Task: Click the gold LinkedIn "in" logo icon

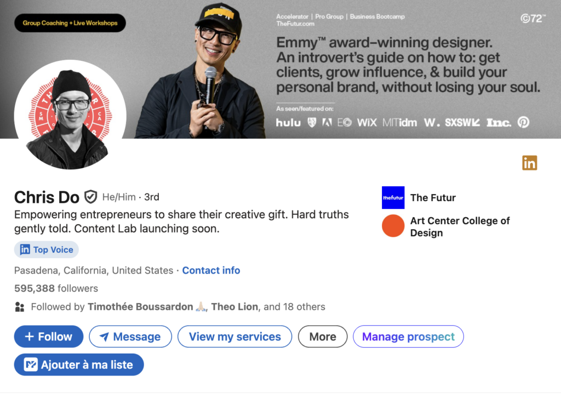Action: coord(529,163)
